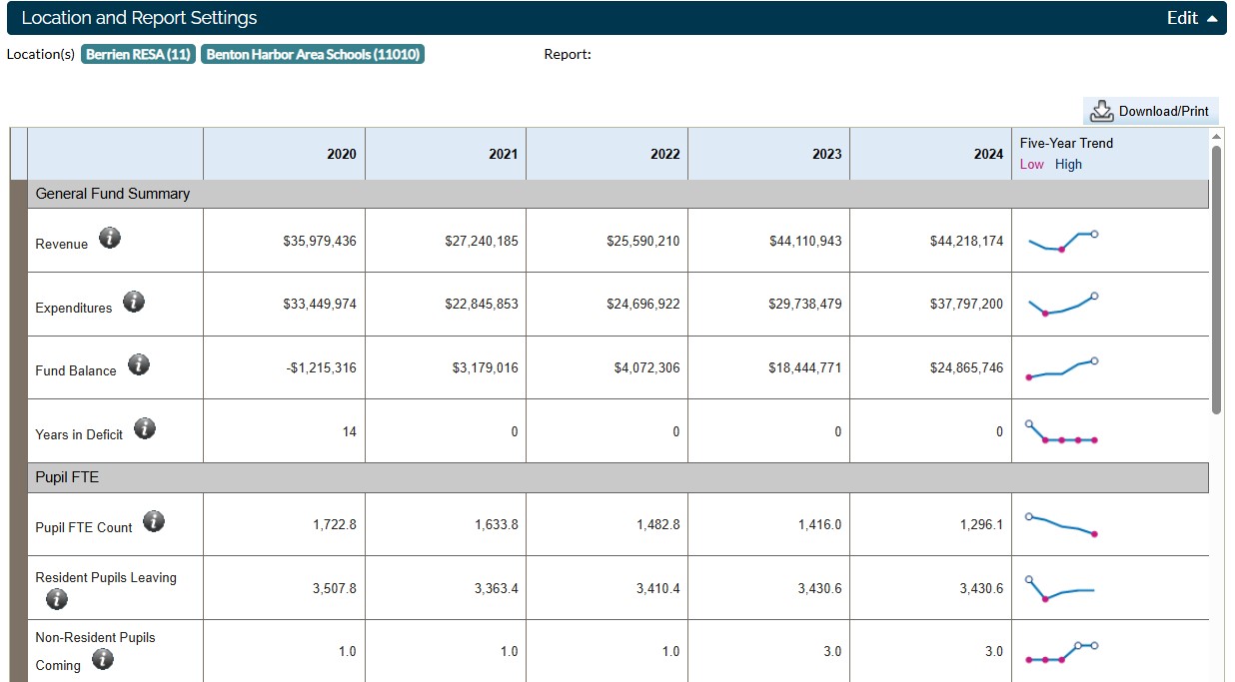Select the Berrien RESA (11) location tag
Screen dimensions: 1235x682
pos(138,54)
